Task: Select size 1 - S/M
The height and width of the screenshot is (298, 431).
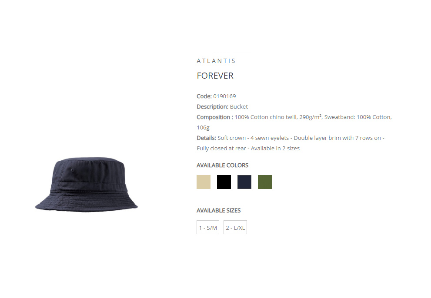Action: pyautogui.click(x=208, y=228)
